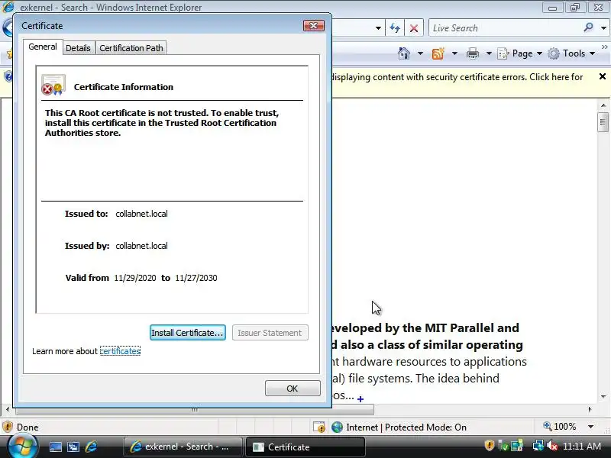Click the Show Desktop quick launch icon
Viewport: 611px width, 458px height.
pos(55,447)
